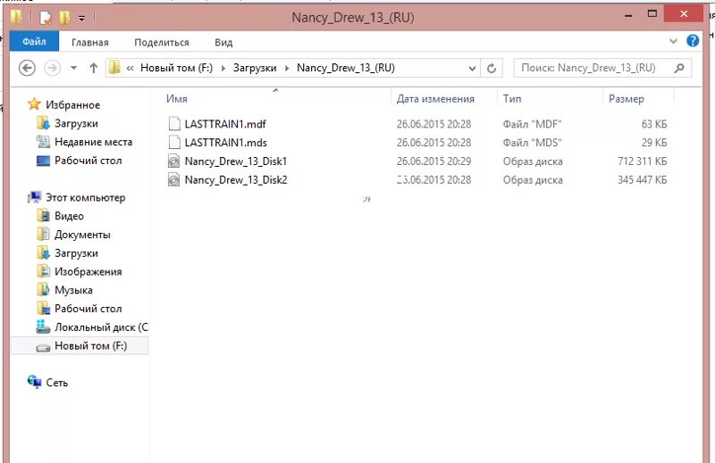Screen dimensions: 715x463
Task: Open Загрузки under Этот компьютер
Action: coord(76,253)
